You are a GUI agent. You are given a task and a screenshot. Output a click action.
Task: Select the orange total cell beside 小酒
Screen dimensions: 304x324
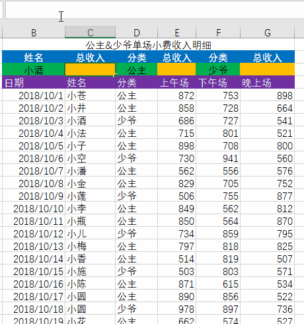[90, 69]
